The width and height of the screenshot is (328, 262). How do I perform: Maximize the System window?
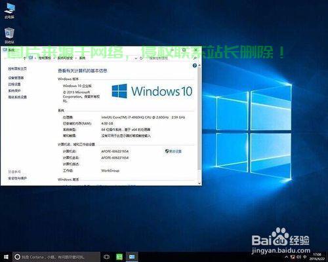[x=184, y=50]
